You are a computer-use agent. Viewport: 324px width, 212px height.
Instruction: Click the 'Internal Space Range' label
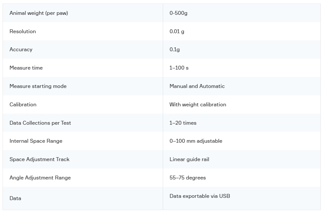point(36,141)
